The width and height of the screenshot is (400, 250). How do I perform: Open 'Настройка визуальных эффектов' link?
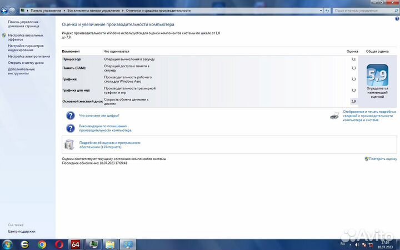25,37
